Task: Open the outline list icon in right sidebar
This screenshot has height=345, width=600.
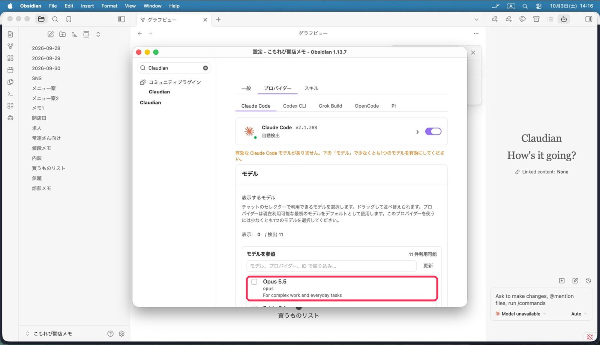Action: click(550, 19)
